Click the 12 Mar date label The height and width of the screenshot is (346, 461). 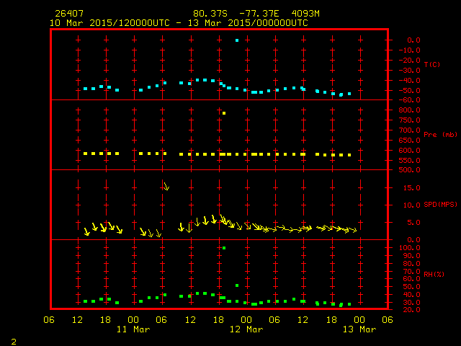pyautogui.click(x=246, y=329)
